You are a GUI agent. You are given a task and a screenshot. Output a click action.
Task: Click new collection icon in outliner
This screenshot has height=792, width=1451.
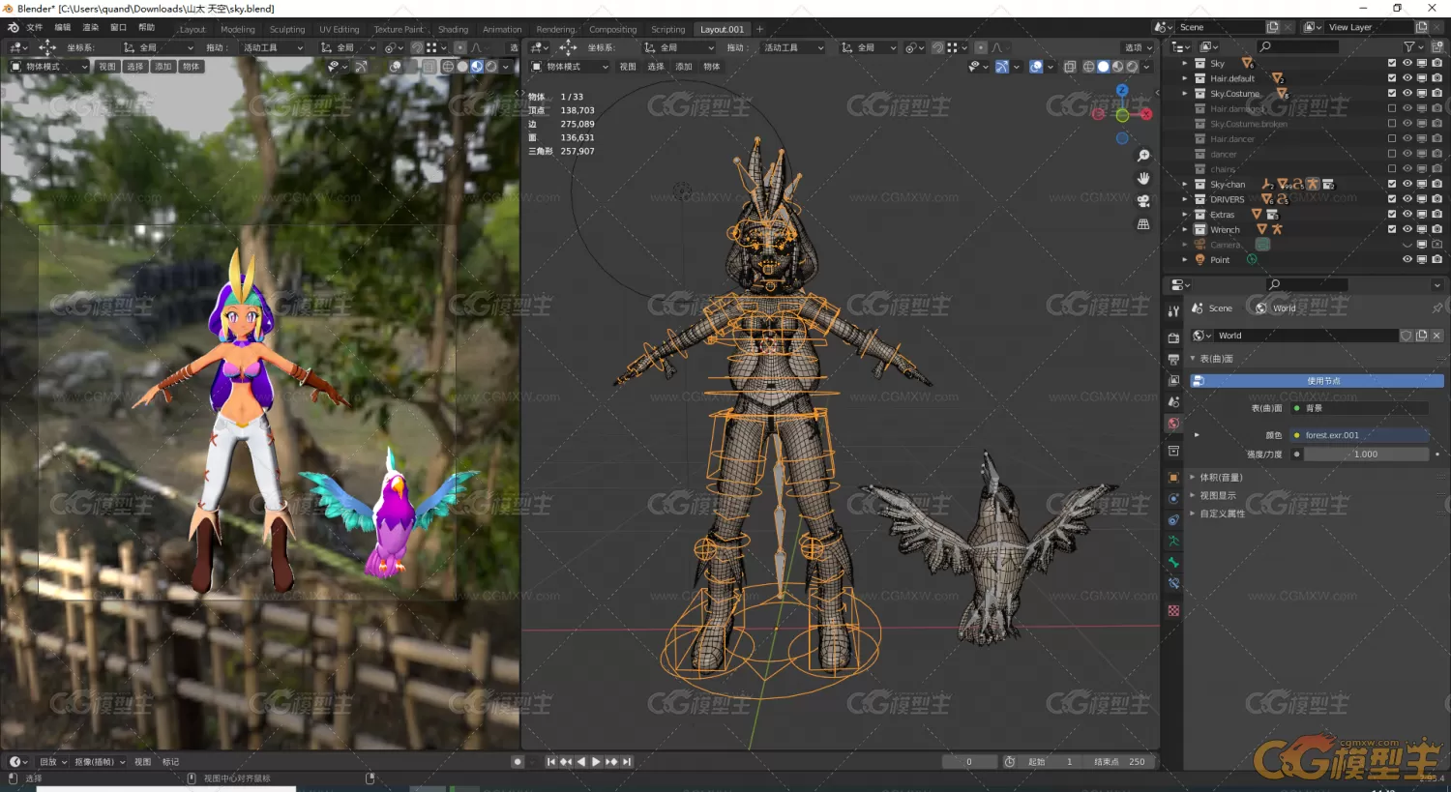pyautogui.click(x=1436, y=46)
